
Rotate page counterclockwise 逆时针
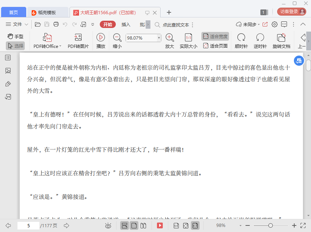(260, 41)
